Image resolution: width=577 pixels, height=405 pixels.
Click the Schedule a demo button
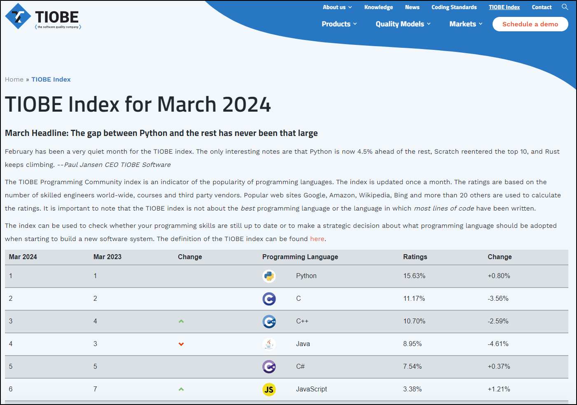click(530, 24)
